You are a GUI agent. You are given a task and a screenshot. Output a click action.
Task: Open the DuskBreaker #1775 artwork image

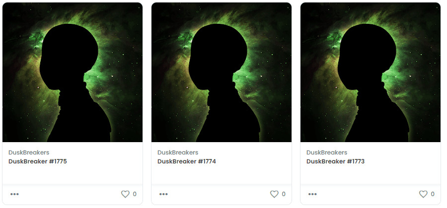click(73, 72)
